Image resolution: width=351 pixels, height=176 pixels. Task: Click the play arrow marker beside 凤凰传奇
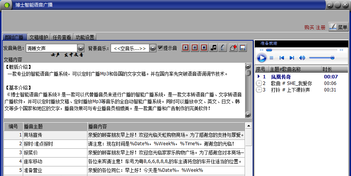(x=259, y=76)
